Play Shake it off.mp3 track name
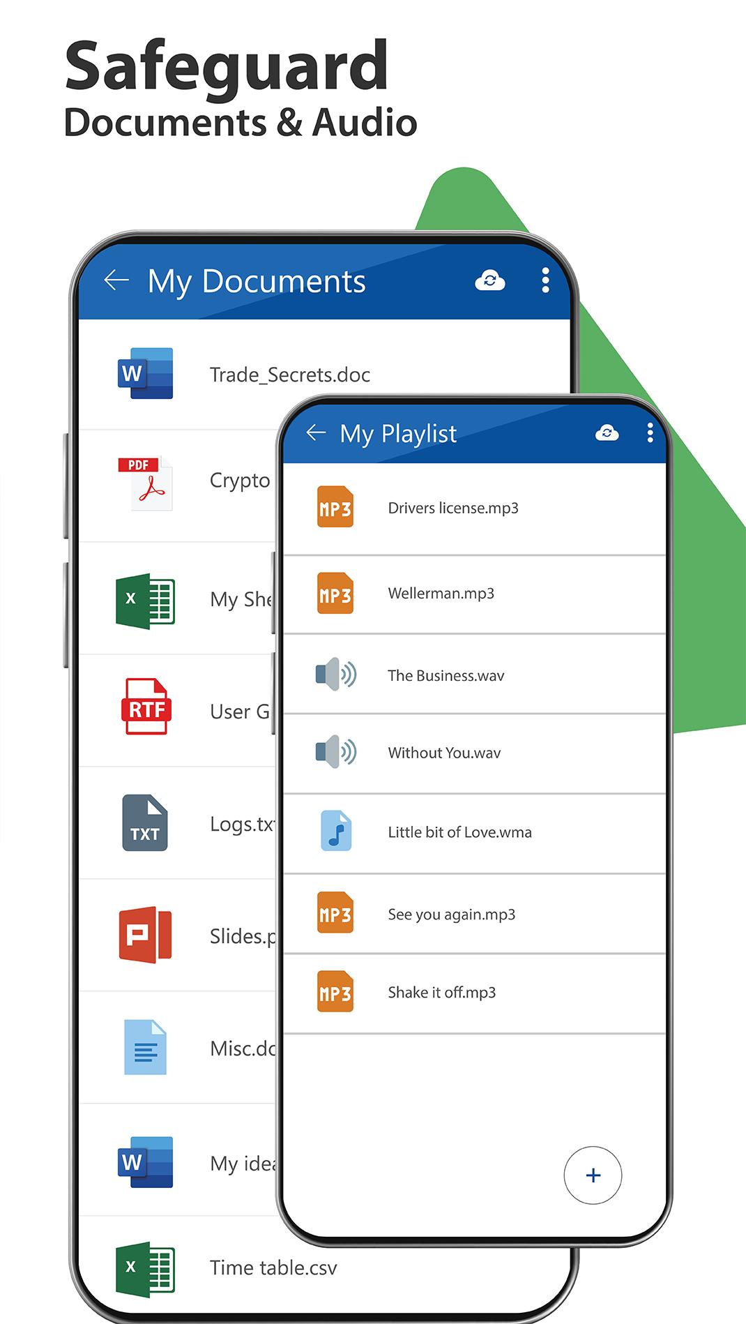 (x=441, y=993)
